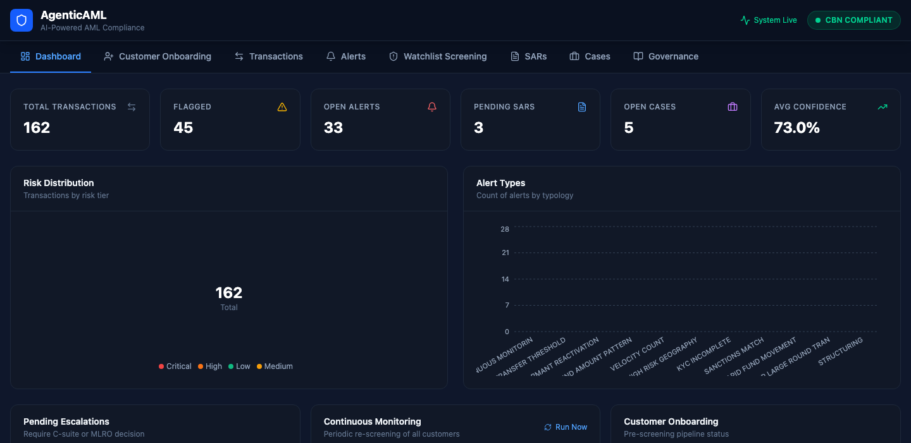Screen dimensions: 911x443
Task: Open the Cases tab
Action: [x=590, y=56]
